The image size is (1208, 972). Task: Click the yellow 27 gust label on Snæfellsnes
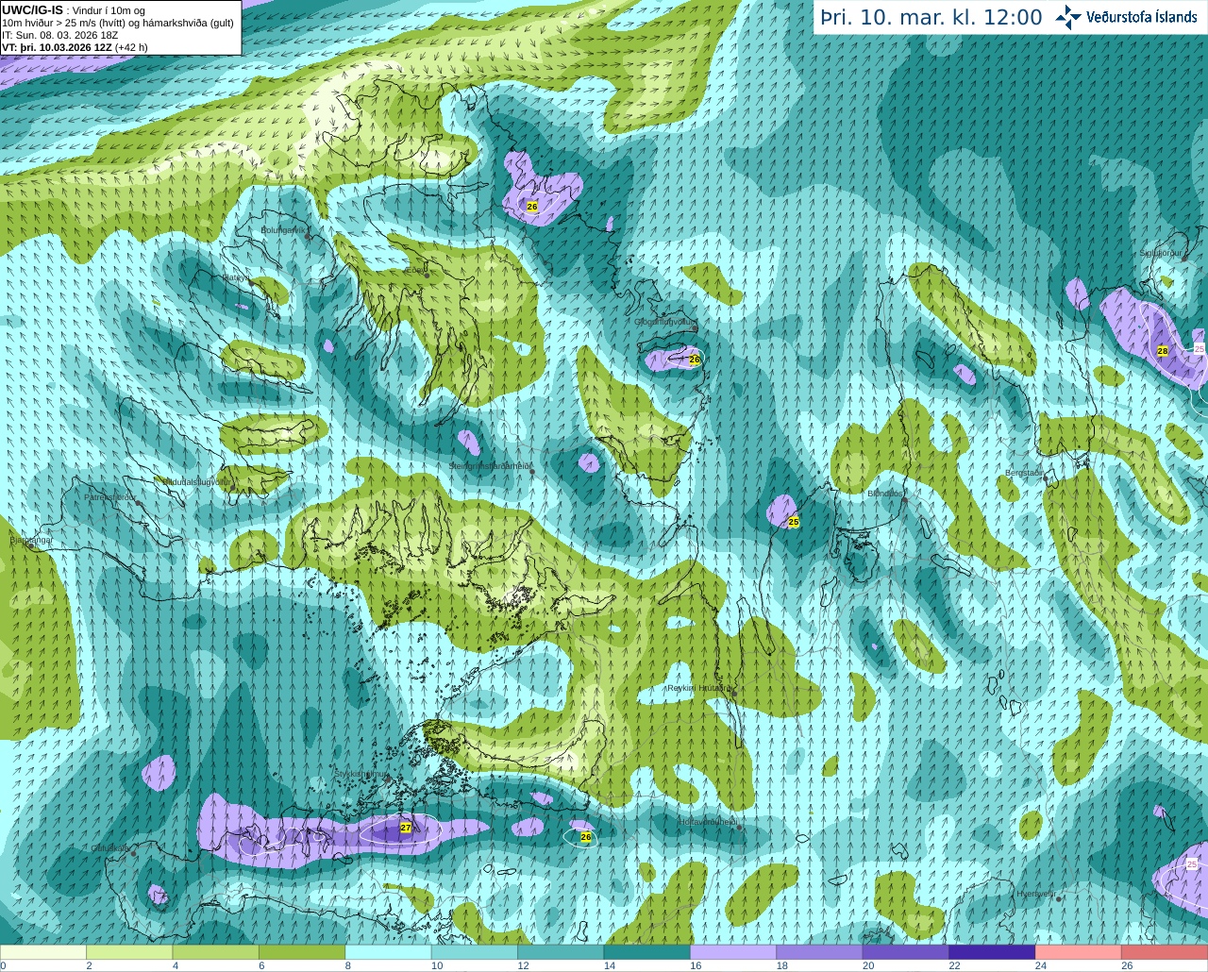tap(406, 828)
